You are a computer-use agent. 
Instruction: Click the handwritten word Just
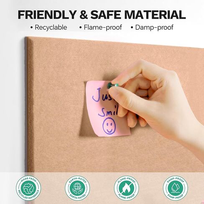click(x=103, y=95)
